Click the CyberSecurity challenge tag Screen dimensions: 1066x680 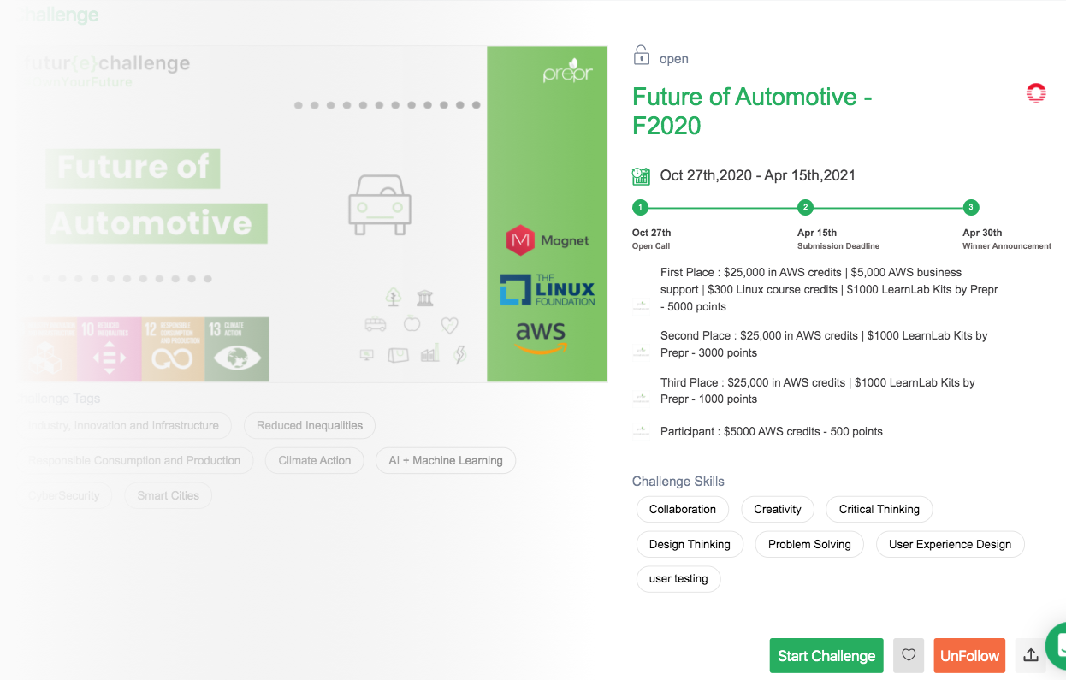[64, 495]
